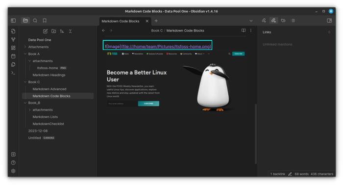Image resolution: width=343 pixels, height=185 pixels.
Task: Expand the Attachments folder
Action: 38,47
